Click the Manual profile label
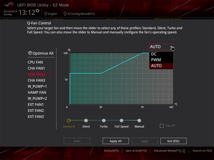This screenshot has width=214, height=160. (139, 127)
